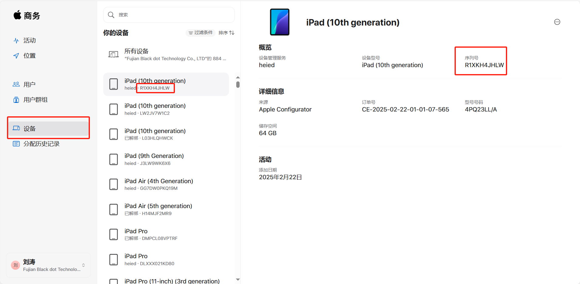Viewport: 580px width, 284px height.
Task: Click the heied management service value
Action: [x=267, y=65]
